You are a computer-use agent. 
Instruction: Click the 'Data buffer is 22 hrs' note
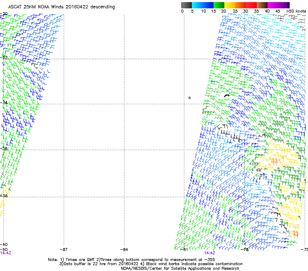pyautogui.click(x=151, y=264)
